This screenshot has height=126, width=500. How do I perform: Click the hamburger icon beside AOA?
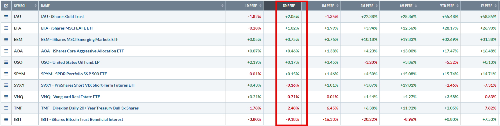[6, 51]
